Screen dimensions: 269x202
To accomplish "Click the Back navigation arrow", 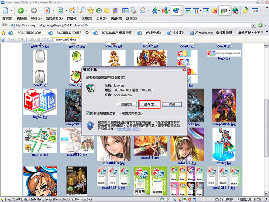I will point(21,10).
